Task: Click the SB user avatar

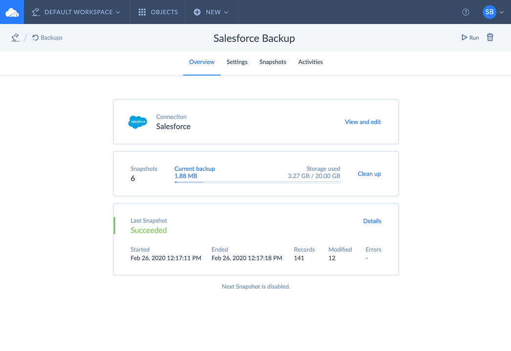Action: click(x=489, y=12)
